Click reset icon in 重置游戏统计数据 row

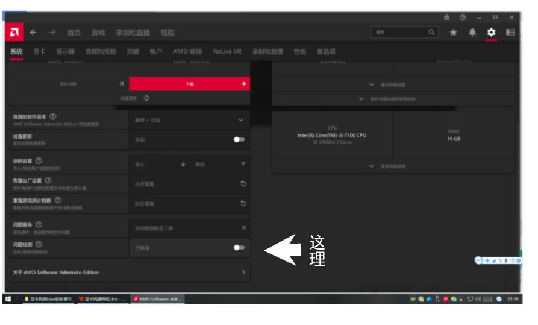click(243, 204)
